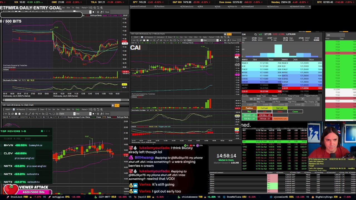Click eraser icon in 1 Minute Chart toolbar
This screenshot has width=356, height=200.
pos(228,40)
